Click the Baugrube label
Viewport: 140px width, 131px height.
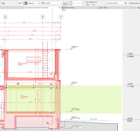coord(62,127)
